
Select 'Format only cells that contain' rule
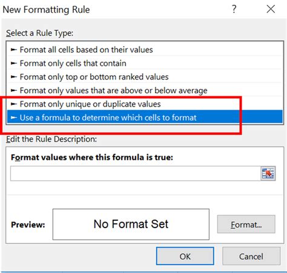pos(145,64)
